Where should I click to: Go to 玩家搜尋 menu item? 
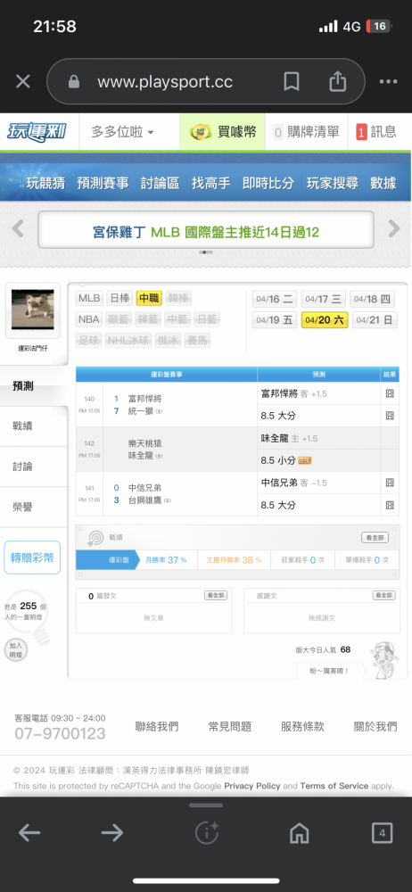333,183
